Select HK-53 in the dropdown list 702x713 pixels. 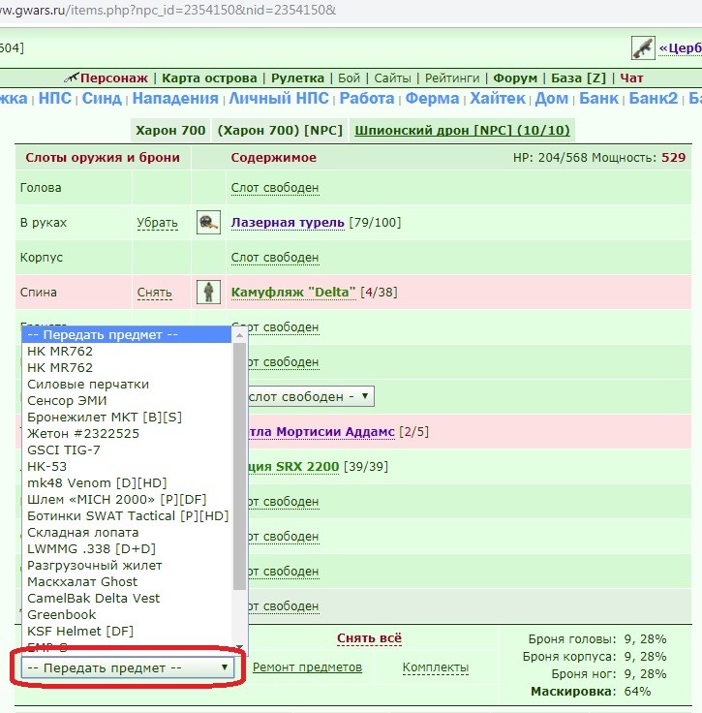(x=46, y=467)
